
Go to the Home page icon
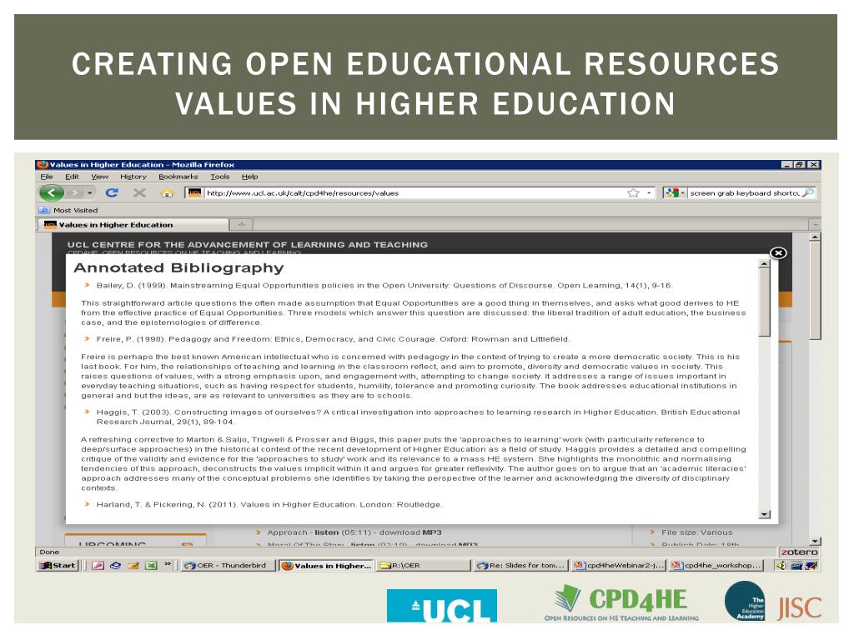pyautogui.click(x=167, y=192)
